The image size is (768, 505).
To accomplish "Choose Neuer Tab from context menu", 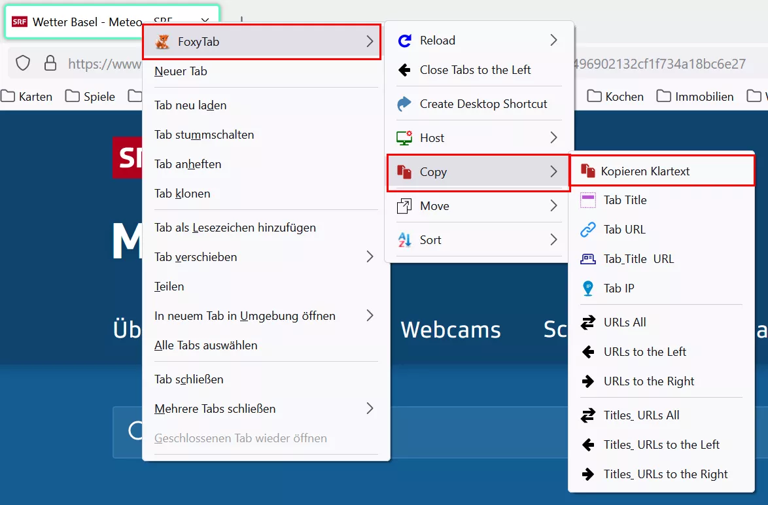I will [266, 71].
